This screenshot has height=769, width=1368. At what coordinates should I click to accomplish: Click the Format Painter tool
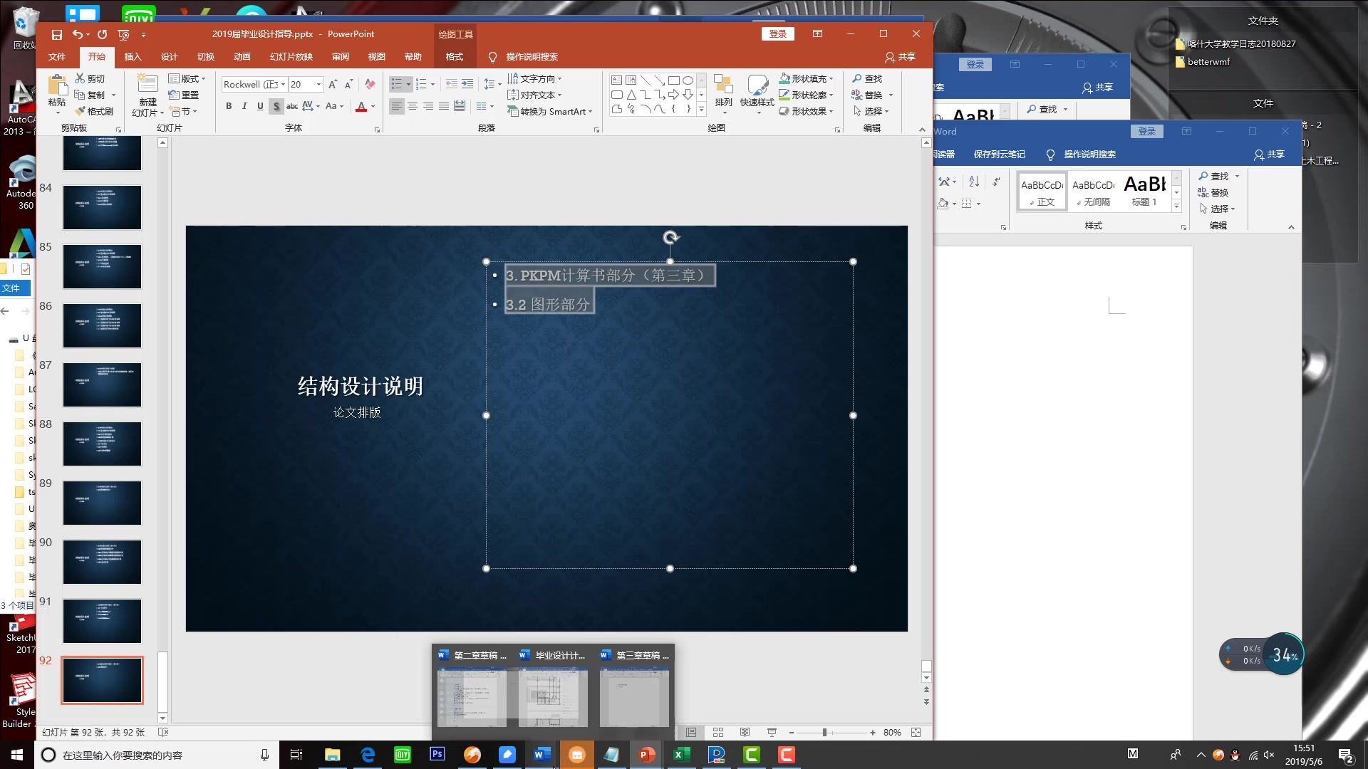[94, 111]
